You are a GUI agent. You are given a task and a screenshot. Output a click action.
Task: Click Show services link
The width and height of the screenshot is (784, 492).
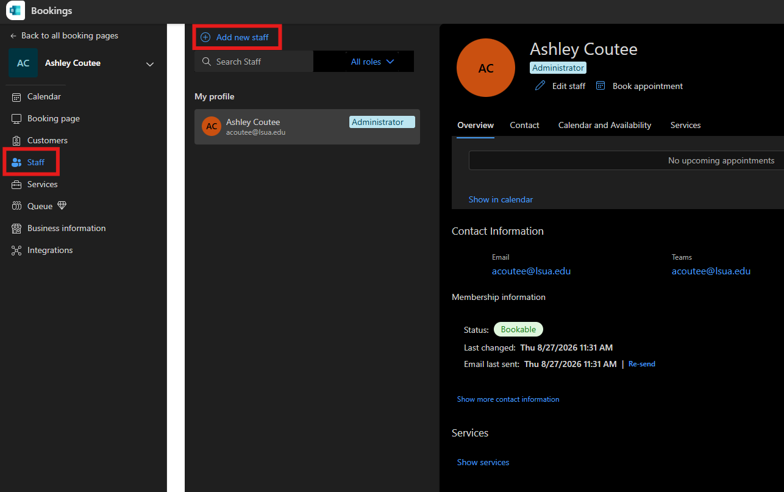(483, 462)
